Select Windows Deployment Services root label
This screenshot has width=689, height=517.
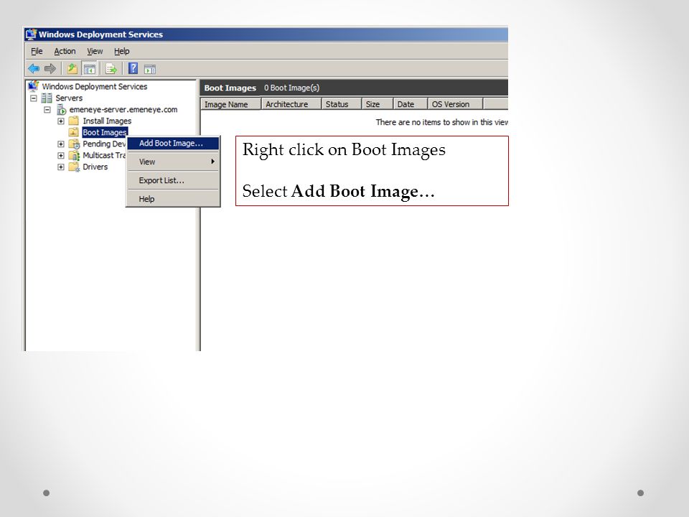95,86
